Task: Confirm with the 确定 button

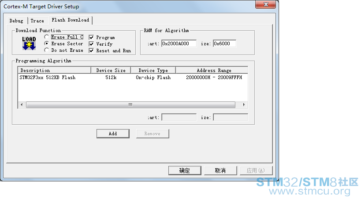Action: click(185, 170)
